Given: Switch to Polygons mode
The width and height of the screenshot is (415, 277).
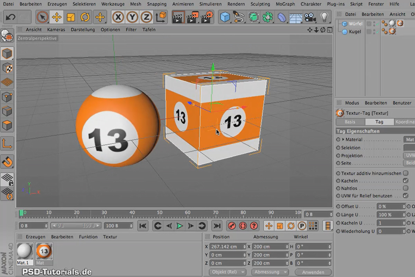Looking at the screenshot, I should (x=7, y=125).
